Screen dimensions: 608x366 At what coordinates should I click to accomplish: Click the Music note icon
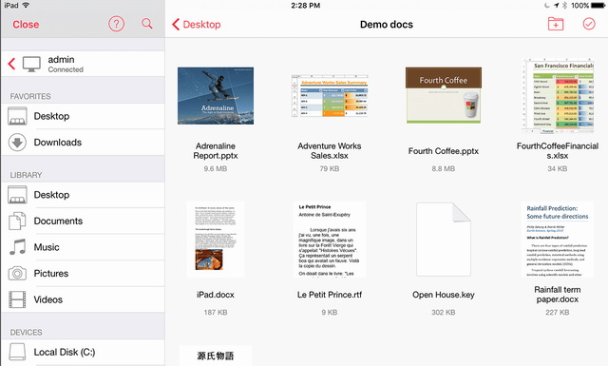pos(17,247)
